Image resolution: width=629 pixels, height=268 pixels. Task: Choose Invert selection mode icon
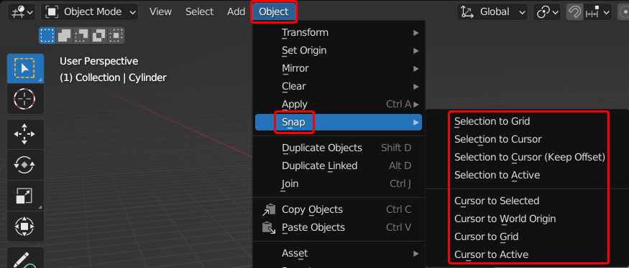click(x=98, y=36)
